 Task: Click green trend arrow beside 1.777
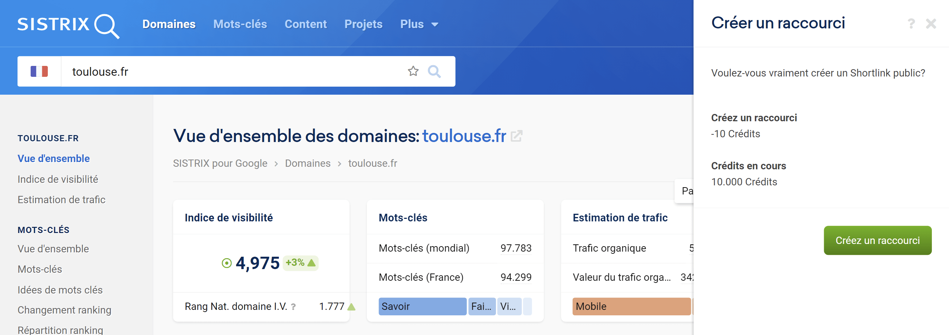[x=351, y=307]
